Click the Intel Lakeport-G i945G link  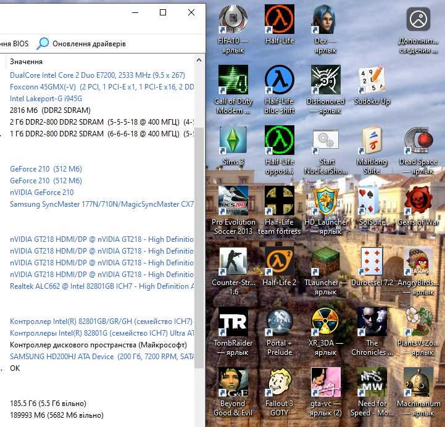(46, 99)
